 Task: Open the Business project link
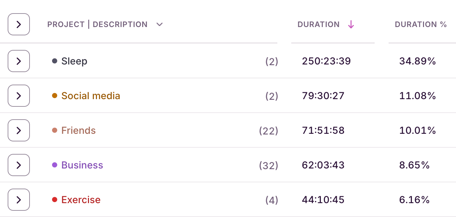point(82,165)
